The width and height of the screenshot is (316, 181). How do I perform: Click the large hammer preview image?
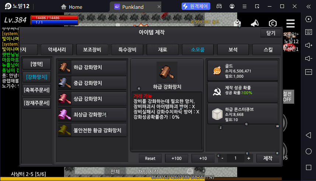click(x=167, y=72)
